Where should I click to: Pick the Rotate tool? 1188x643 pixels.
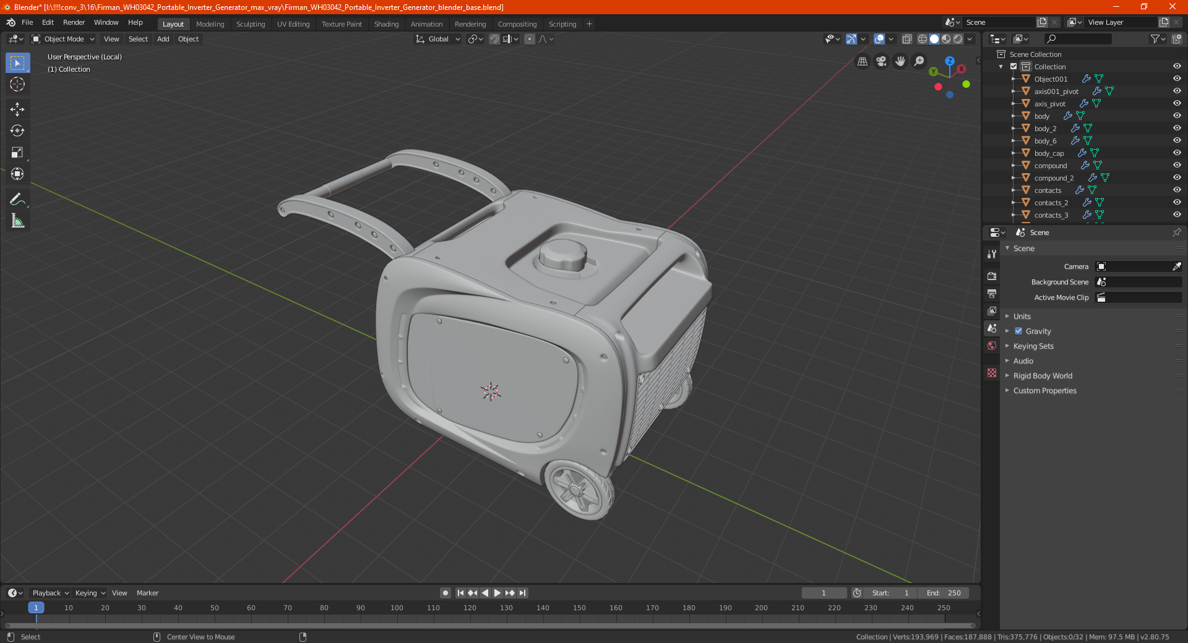point(17,130)
